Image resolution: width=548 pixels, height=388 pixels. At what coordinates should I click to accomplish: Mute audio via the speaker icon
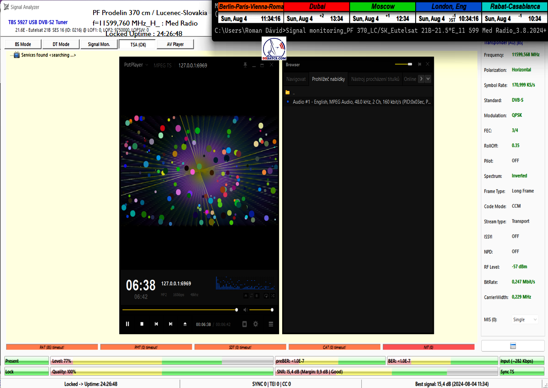pyautogui.click(x=245, y=310)
